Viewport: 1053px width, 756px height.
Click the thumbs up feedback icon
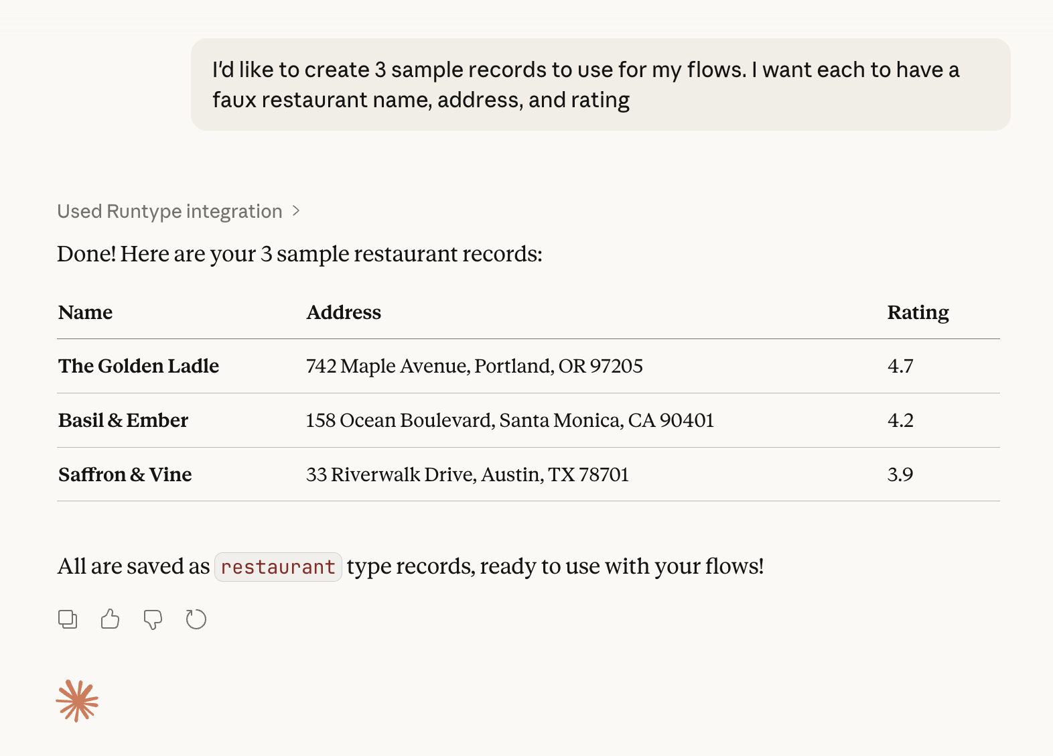coord(111,619)
